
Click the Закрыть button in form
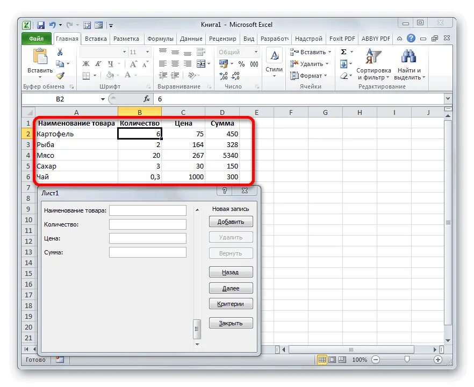point(231,323)
